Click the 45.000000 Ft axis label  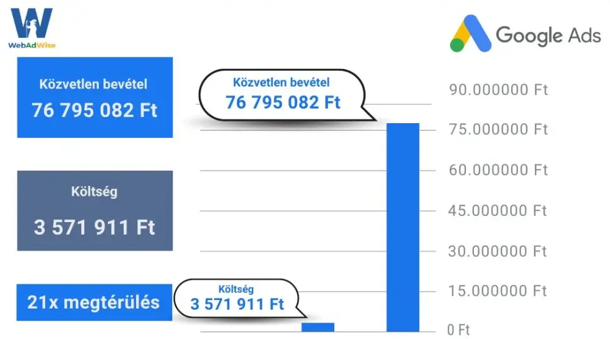tap(499, 210)
